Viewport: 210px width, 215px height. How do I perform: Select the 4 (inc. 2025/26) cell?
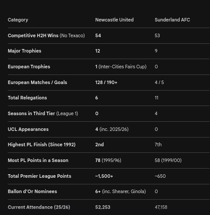[112, 129]
